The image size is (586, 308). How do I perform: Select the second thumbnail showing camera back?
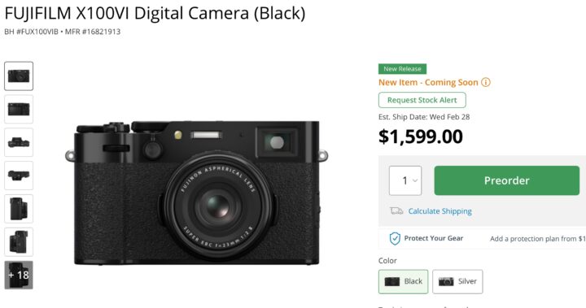click(19, 110)
